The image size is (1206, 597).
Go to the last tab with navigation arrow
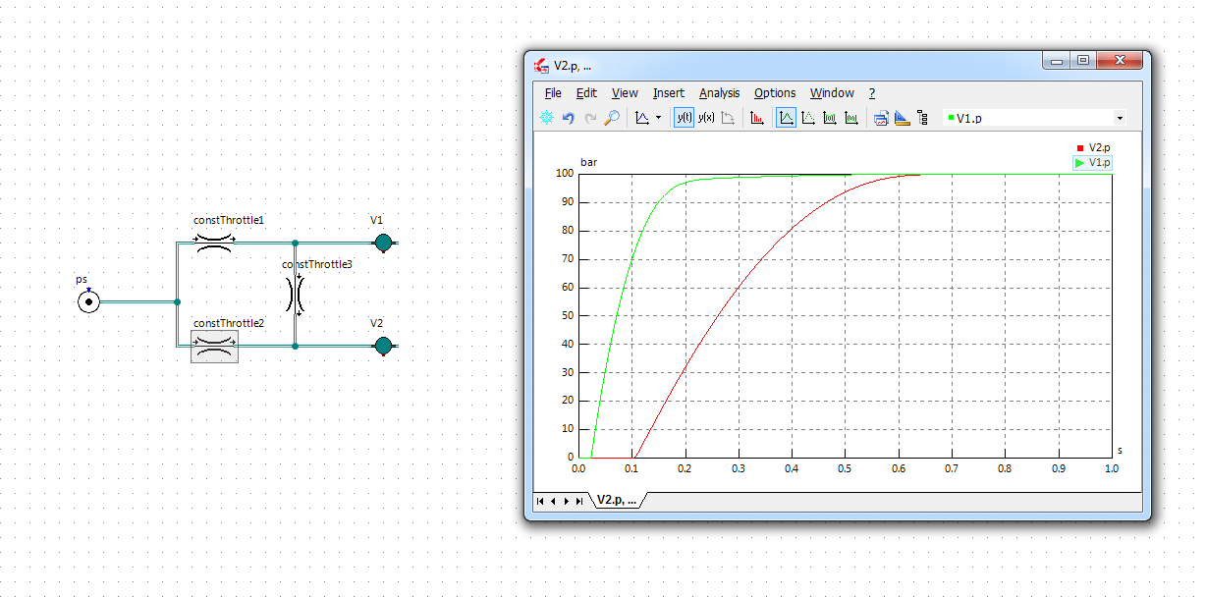tap(578, 501)
